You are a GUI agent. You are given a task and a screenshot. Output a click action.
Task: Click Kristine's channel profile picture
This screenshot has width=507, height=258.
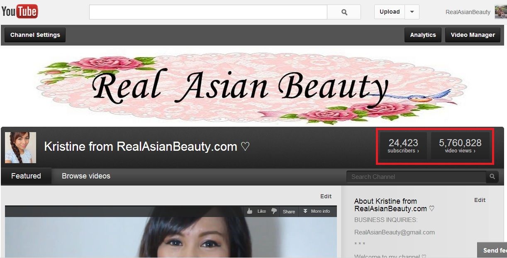[x=20, y=147]
